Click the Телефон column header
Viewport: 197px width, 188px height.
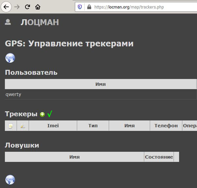tap(166, 126)
